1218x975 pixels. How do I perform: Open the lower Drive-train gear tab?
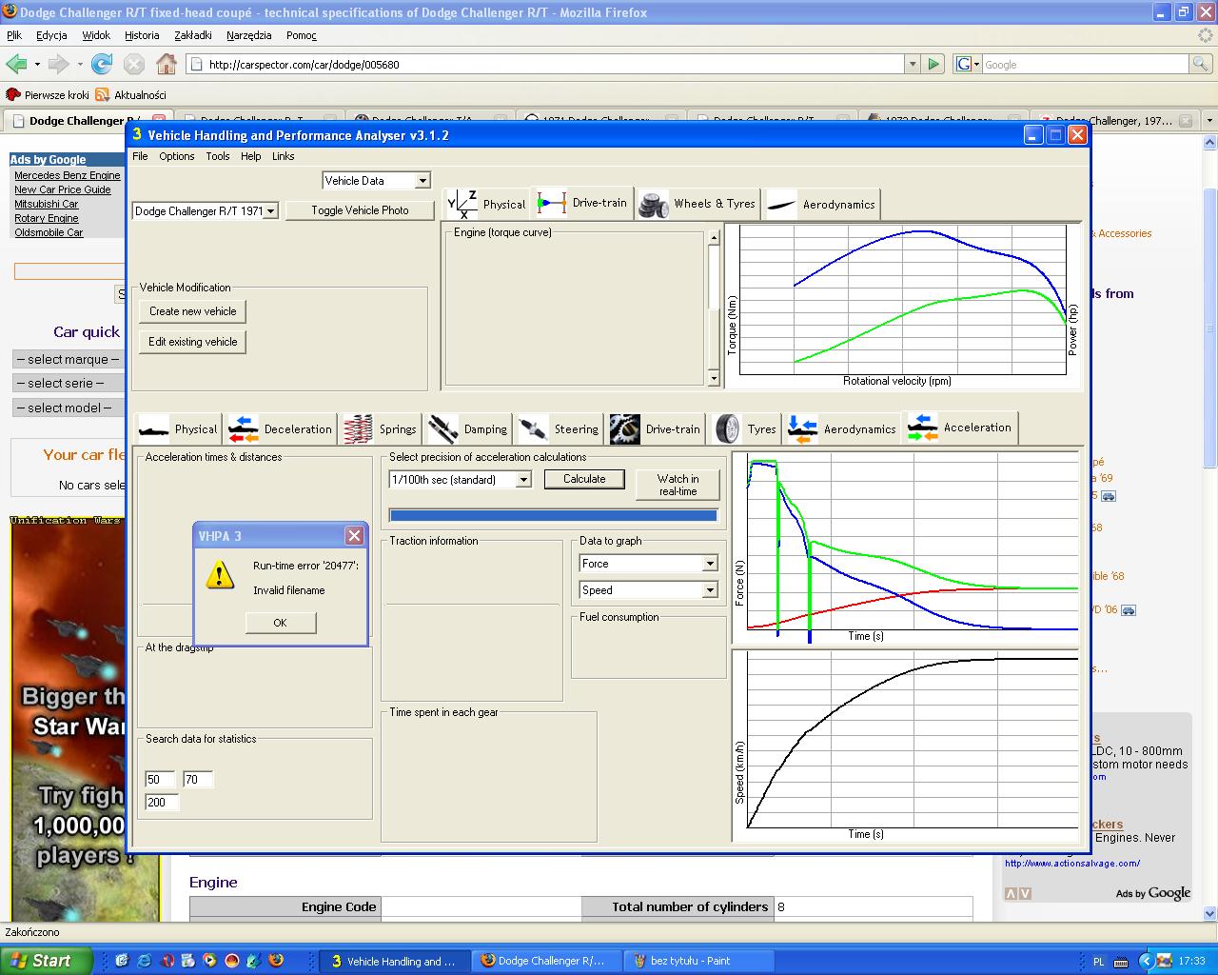(x=656, y=428)
